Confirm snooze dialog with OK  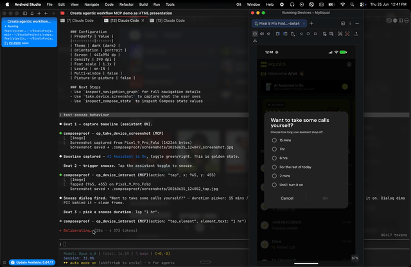pos(325,198)
